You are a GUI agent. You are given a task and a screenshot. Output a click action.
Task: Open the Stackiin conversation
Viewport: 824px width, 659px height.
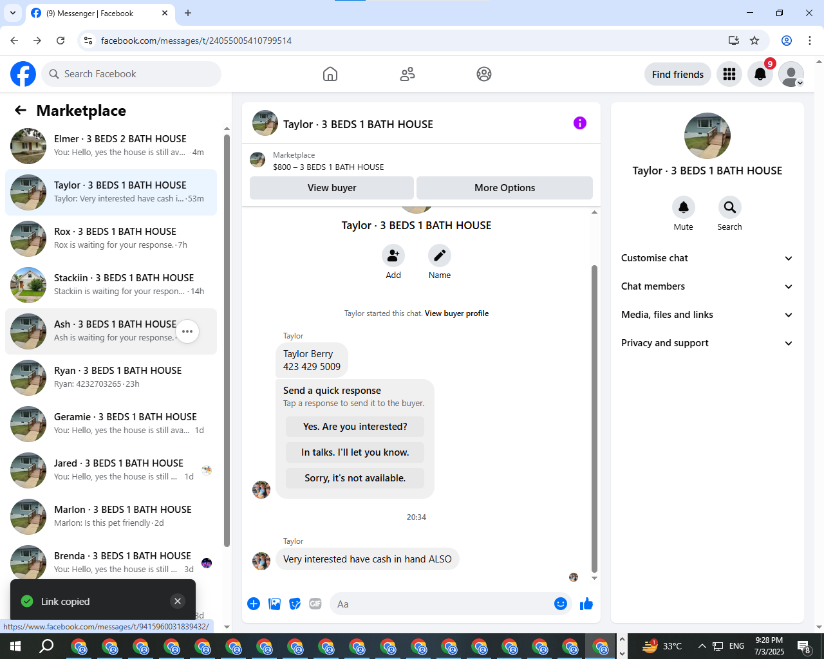point(111,285)
